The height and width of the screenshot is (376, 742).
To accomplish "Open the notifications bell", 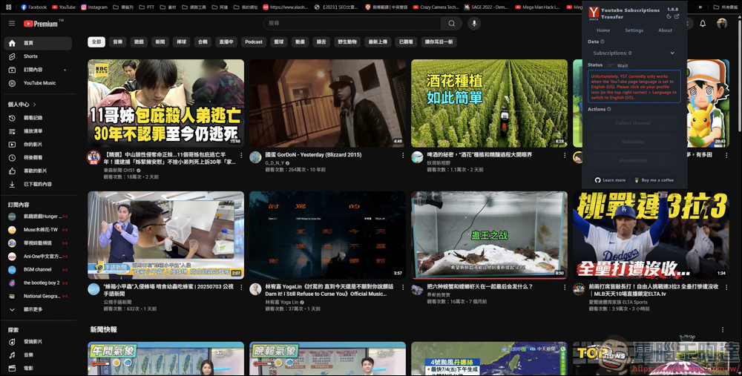I will pos(703,24).
